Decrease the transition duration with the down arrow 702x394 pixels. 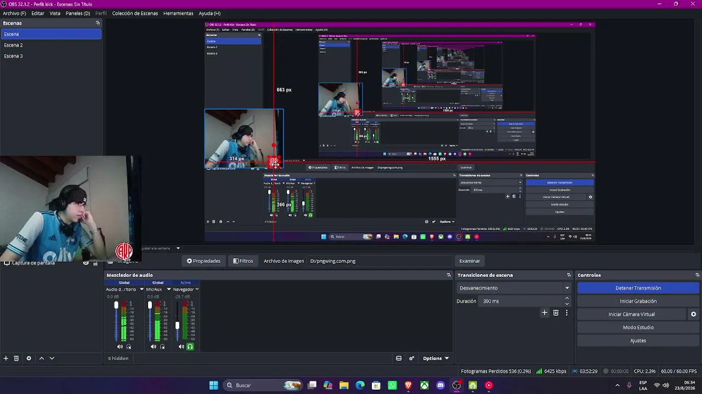pyautogui.click(x=567, y=304)
